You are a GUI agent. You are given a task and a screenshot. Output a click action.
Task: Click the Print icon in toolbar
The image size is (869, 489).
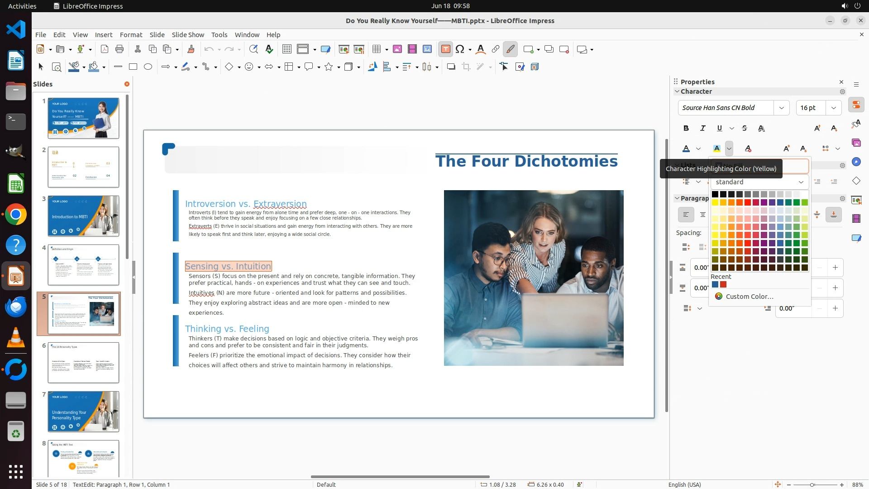(119, 49)
